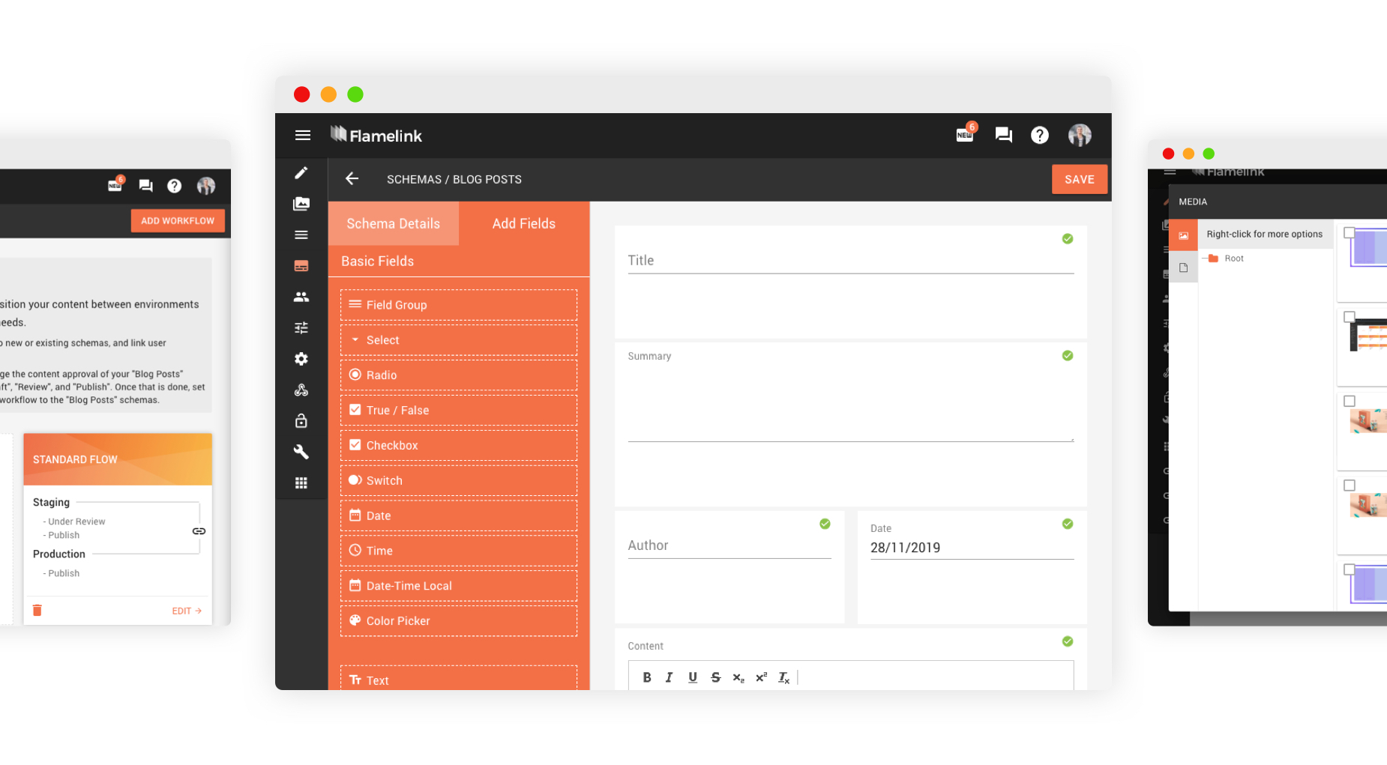Open the settings gear in sidebar
Image resolution: width=1387 pixels, height=765 pixels.
tap(301, 359)
